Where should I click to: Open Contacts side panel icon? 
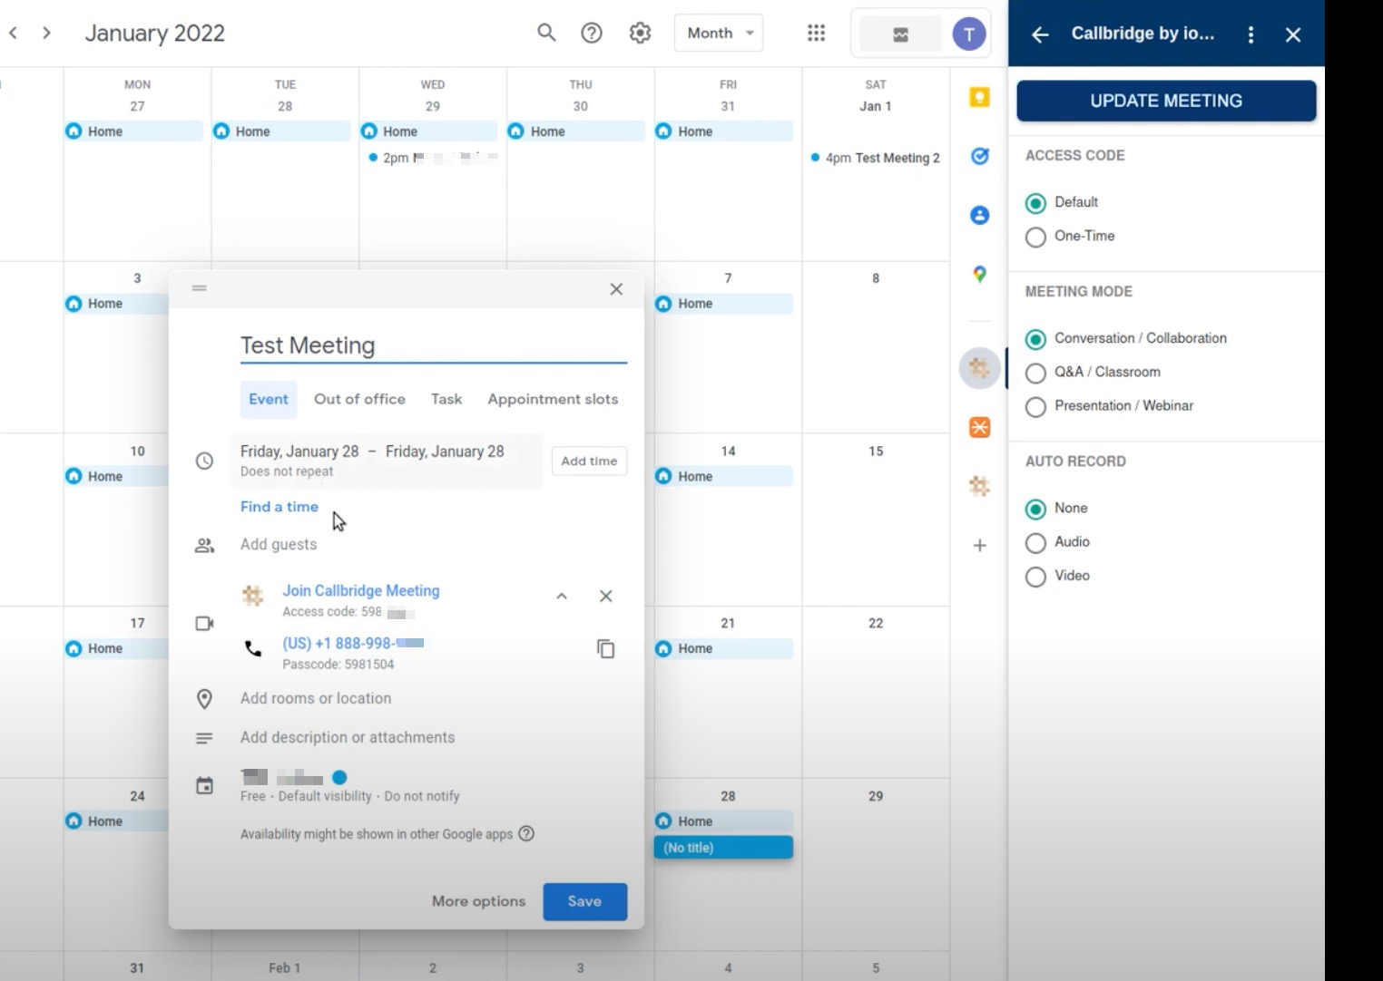tap(979, 216)
